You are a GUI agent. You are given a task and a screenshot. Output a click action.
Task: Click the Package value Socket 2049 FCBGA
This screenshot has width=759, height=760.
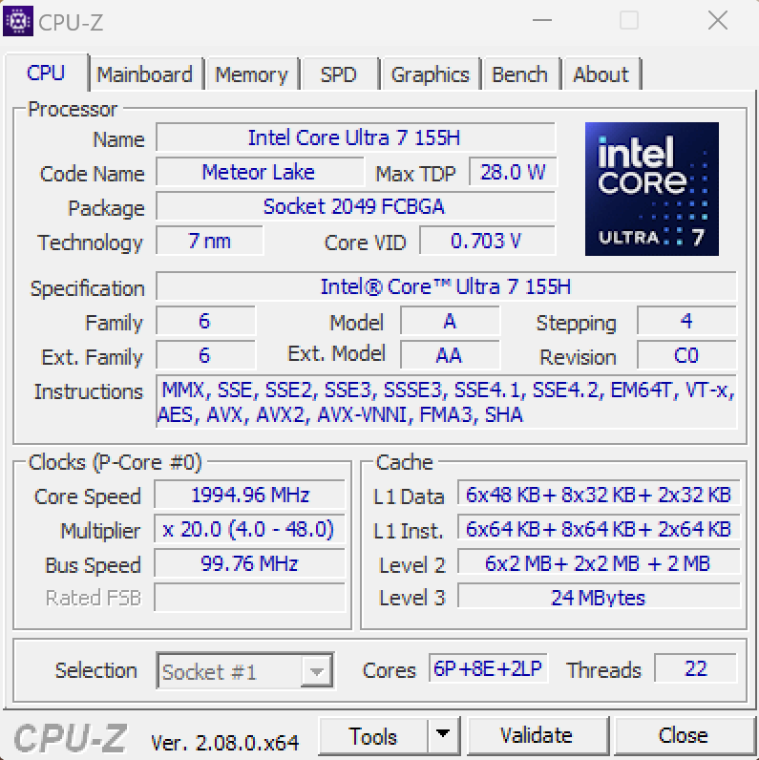pyautogui.click(x=355, y=207)
